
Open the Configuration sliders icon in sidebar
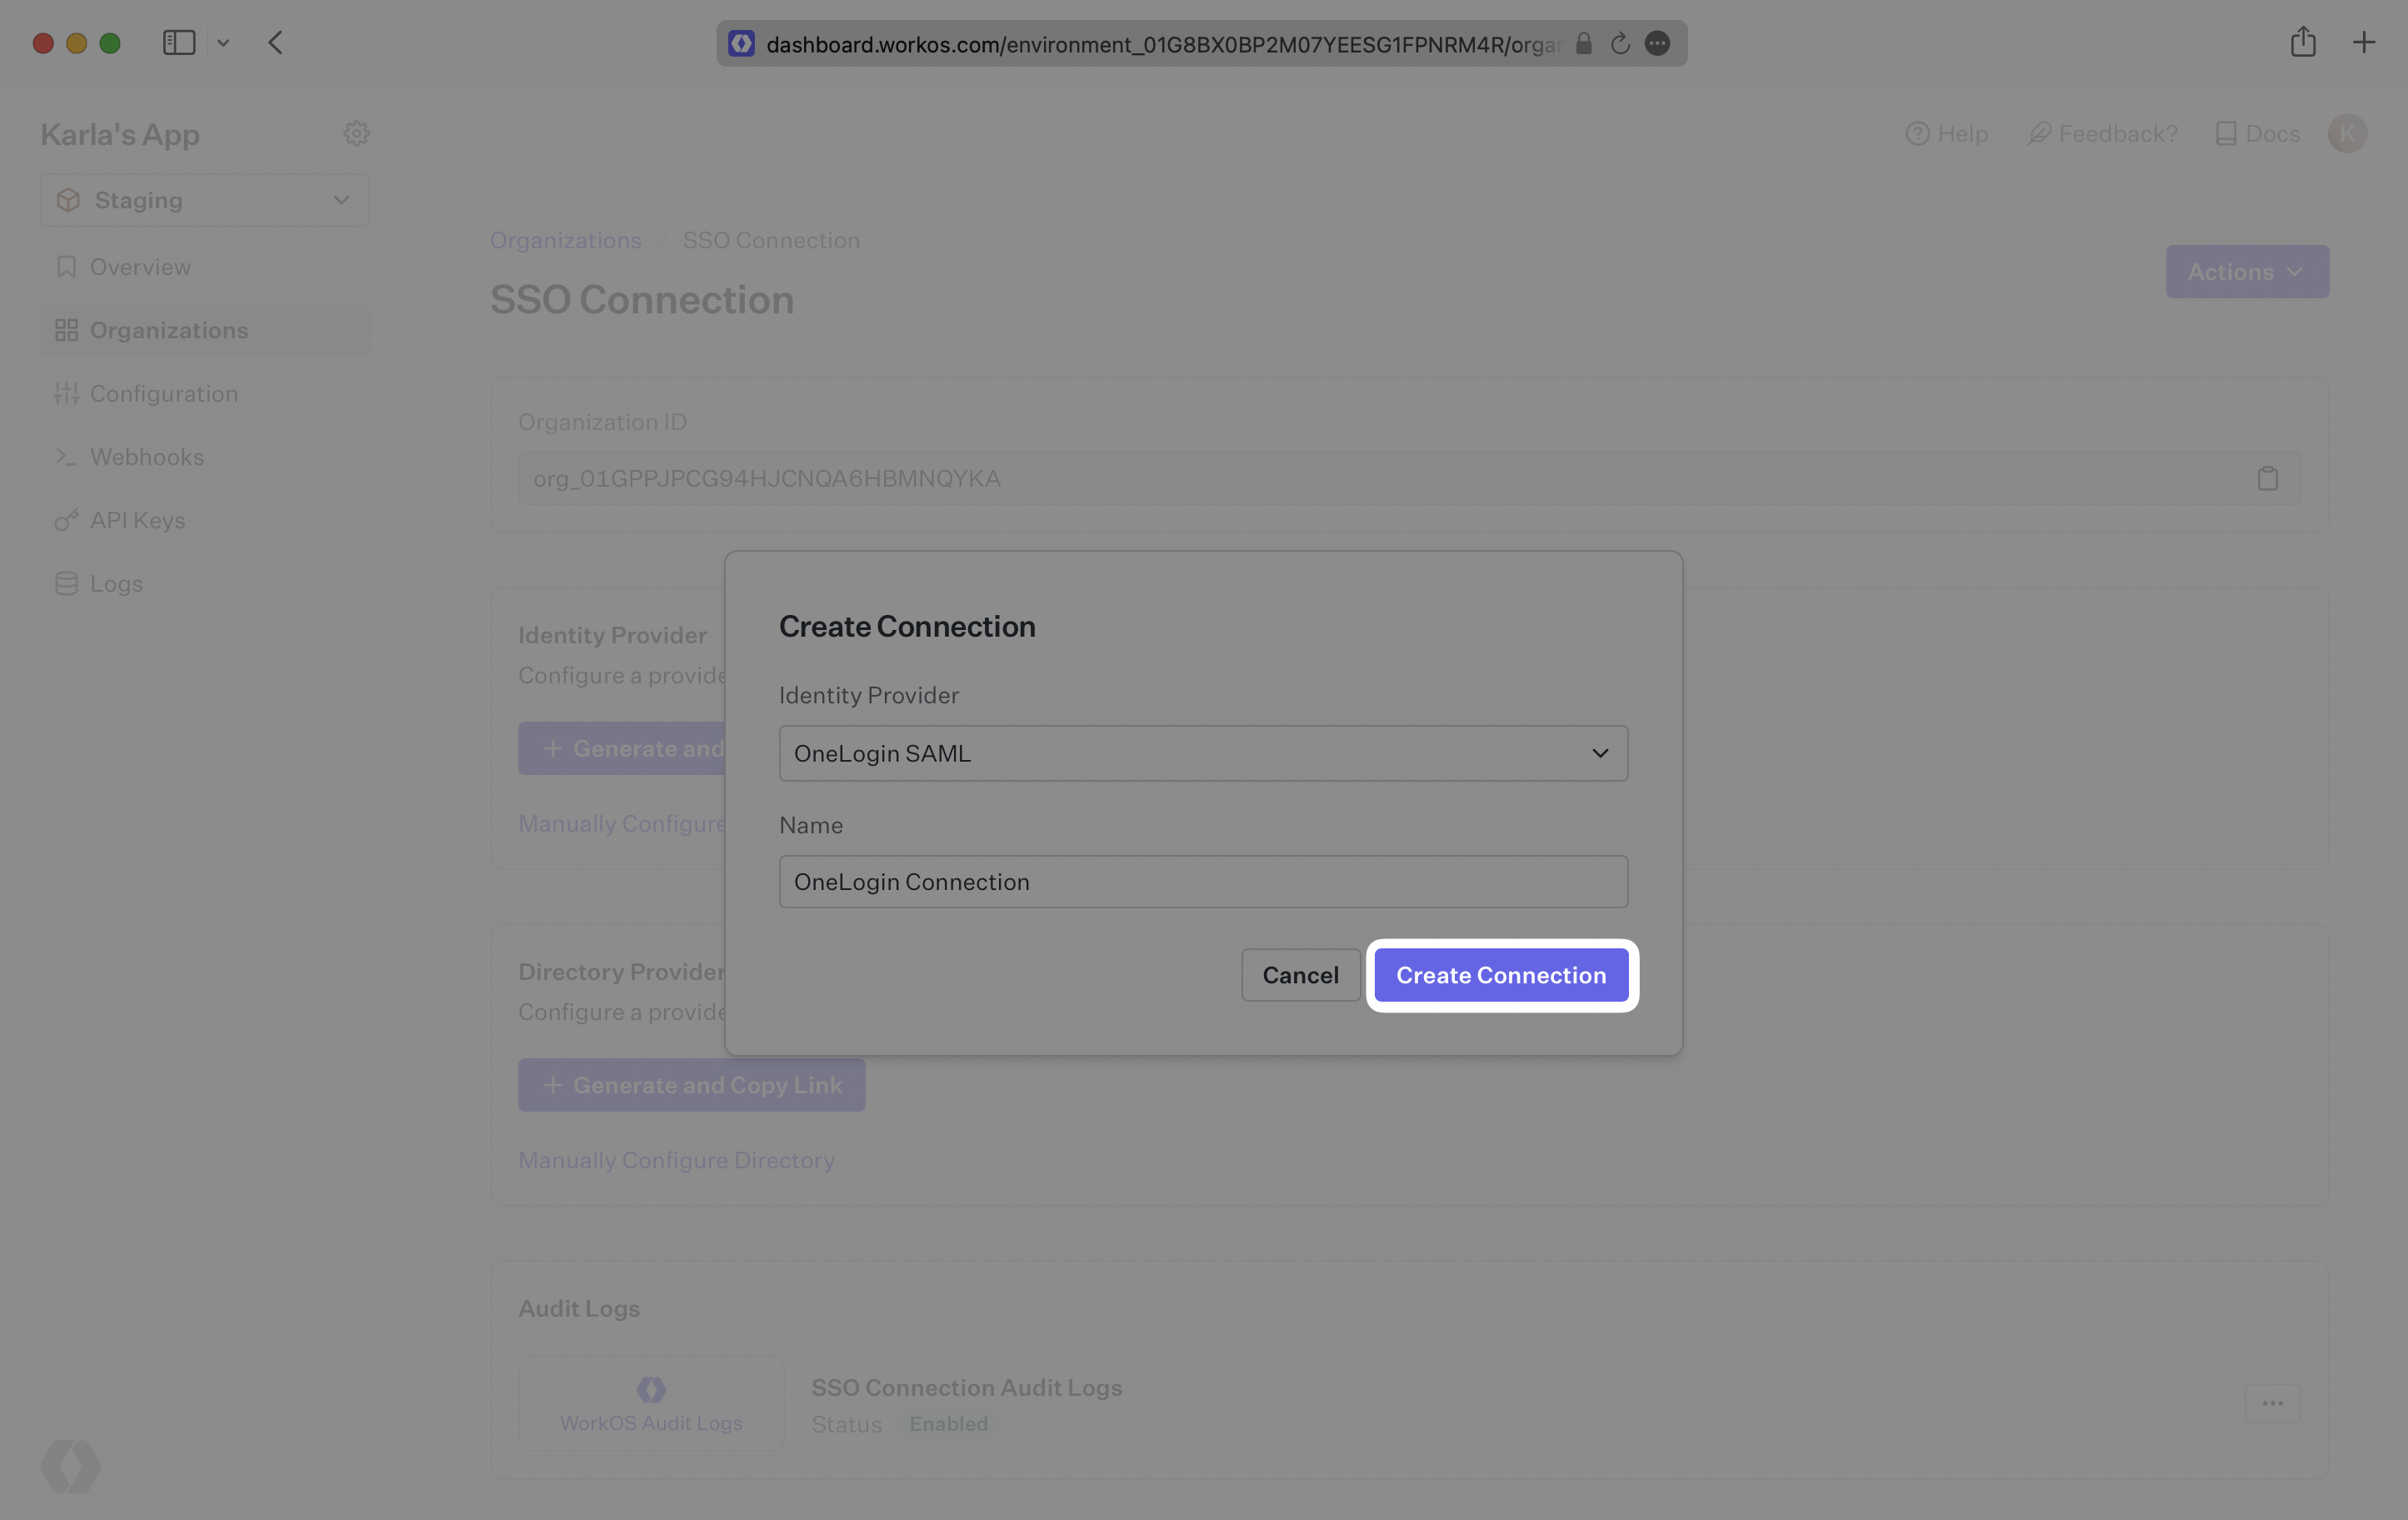(x=66, y=393)
